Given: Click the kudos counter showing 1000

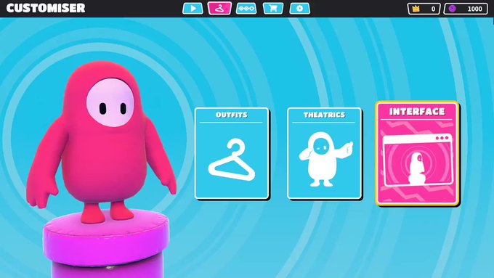Looking at the screenshot, I should coord(466,9).
